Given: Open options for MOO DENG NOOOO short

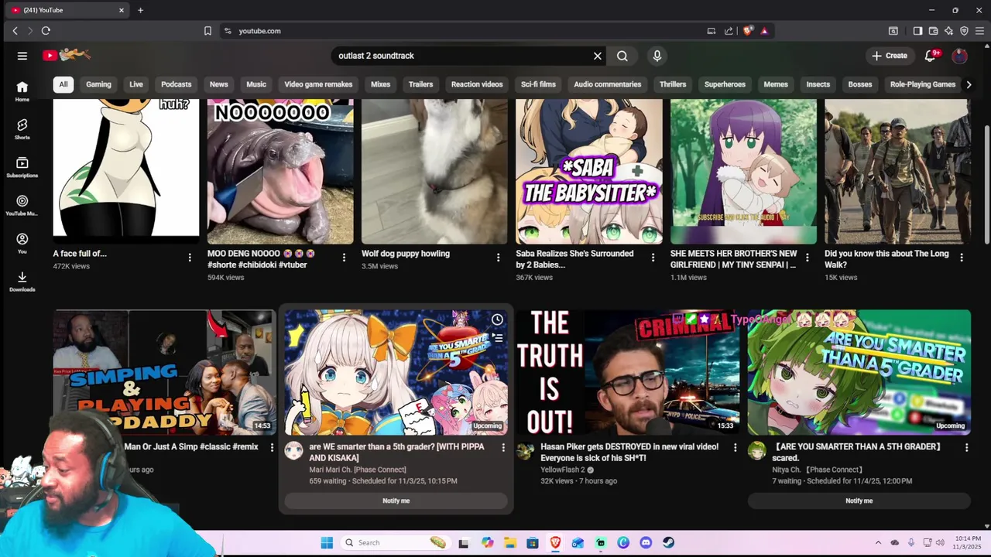Looking at the screenshot, I should coord(344,258).
